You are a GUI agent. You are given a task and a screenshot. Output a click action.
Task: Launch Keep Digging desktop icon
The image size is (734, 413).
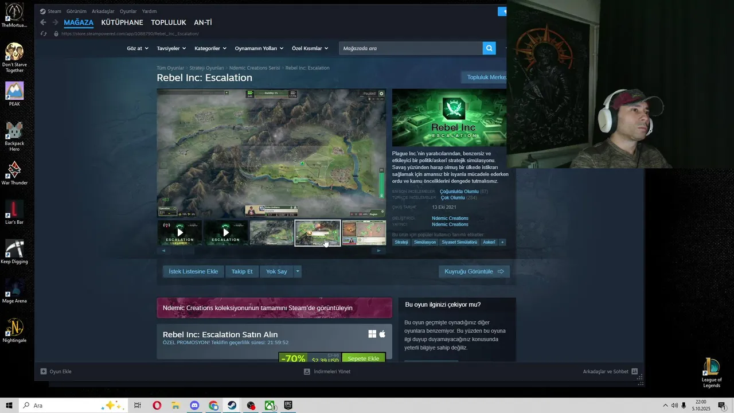click(x=14, y=252)
